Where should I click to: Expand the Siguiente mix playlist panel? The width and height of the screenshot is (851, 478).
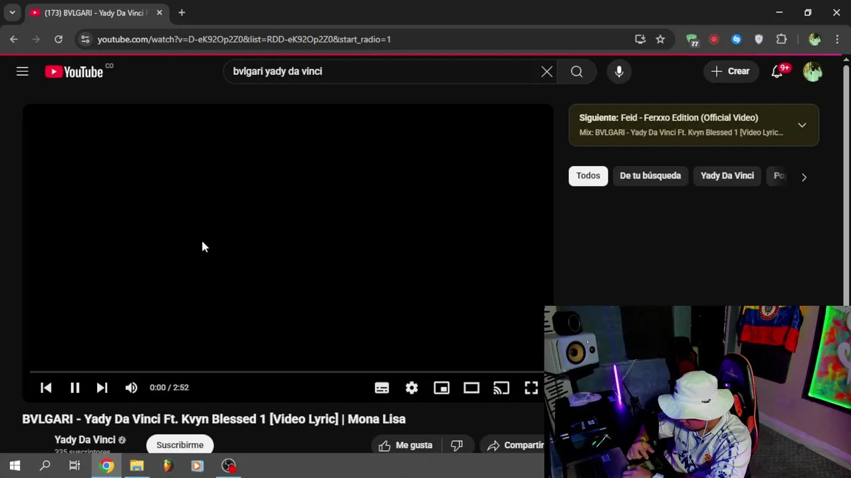(x=802, y=125)
